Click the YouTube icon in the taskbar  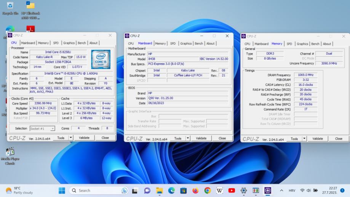(232, 191)
